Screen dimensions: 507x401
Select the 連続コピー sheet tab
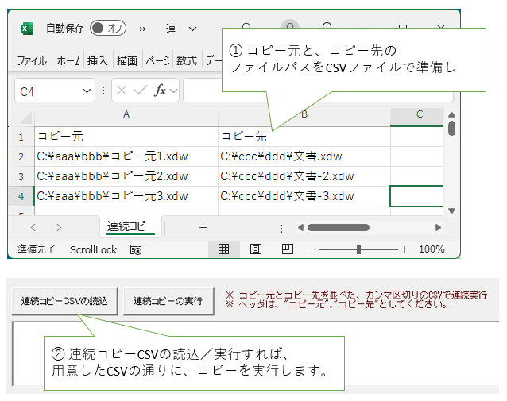pyautogui.click(x=130, y=227)
